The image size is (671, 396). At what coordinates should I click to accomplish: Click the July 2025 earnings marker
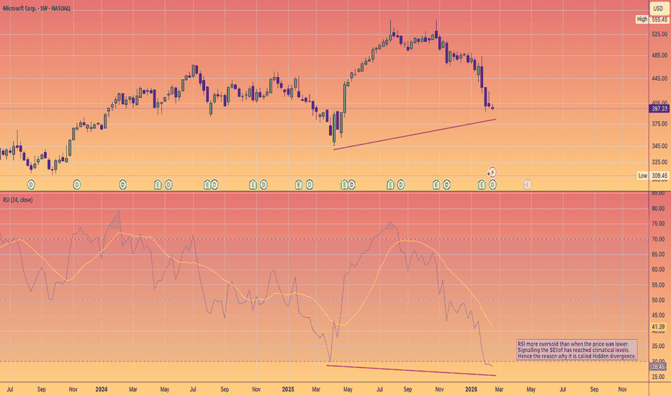pos(389,184)
